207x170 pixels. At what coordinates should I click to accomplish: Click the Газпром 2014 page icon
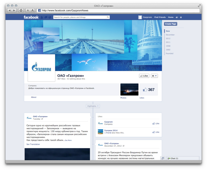(100, 132)
